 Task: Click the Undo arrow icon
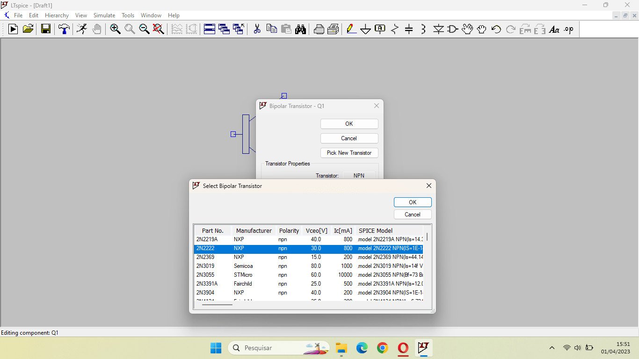pos(496,29)
